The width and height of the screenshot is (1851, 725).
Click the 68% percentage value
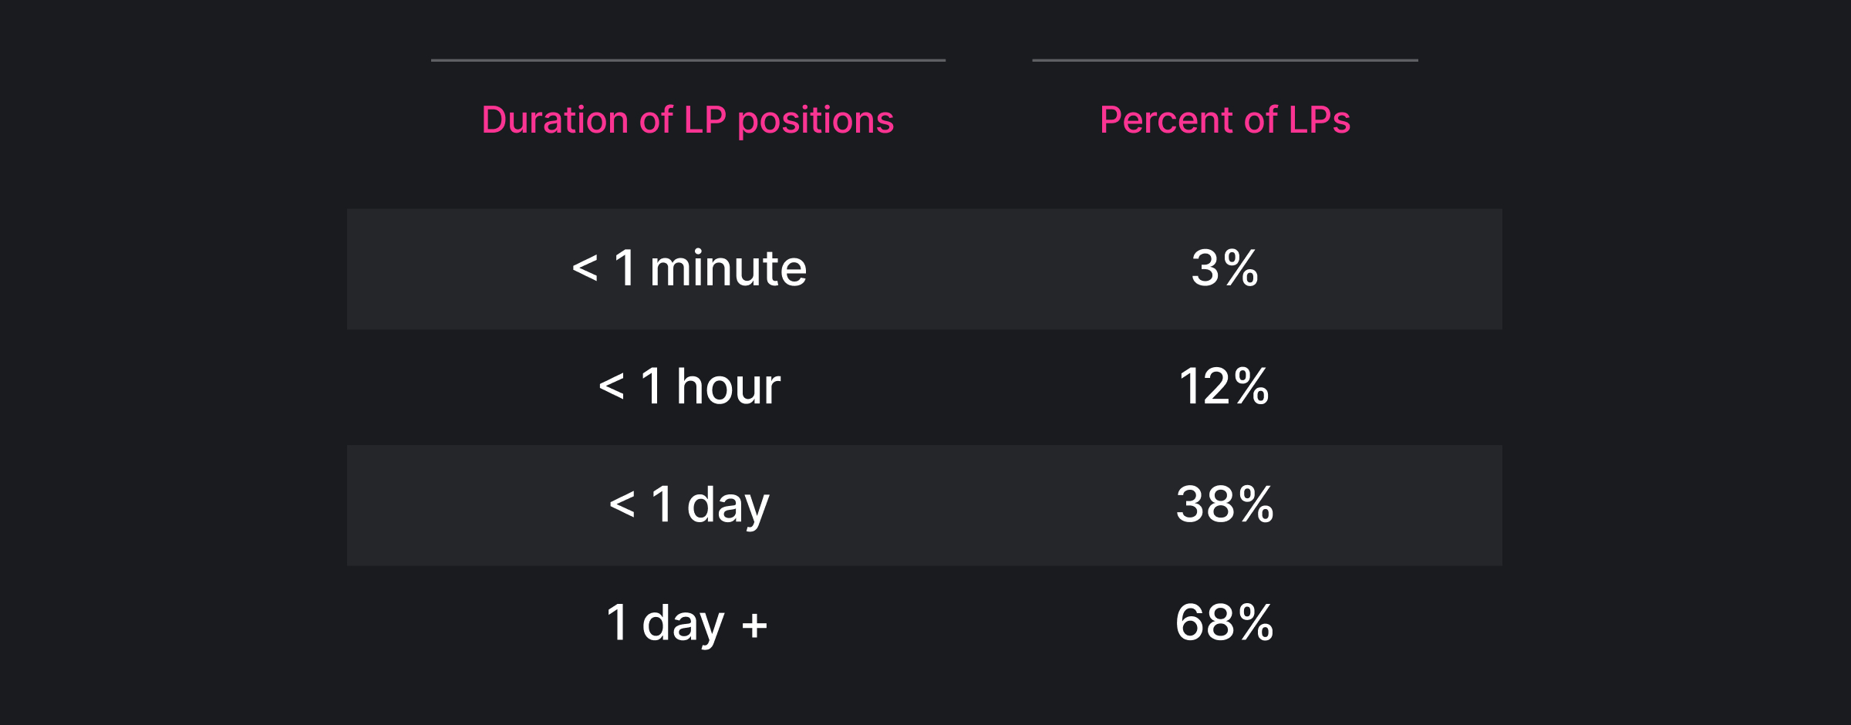(1225, 622)
